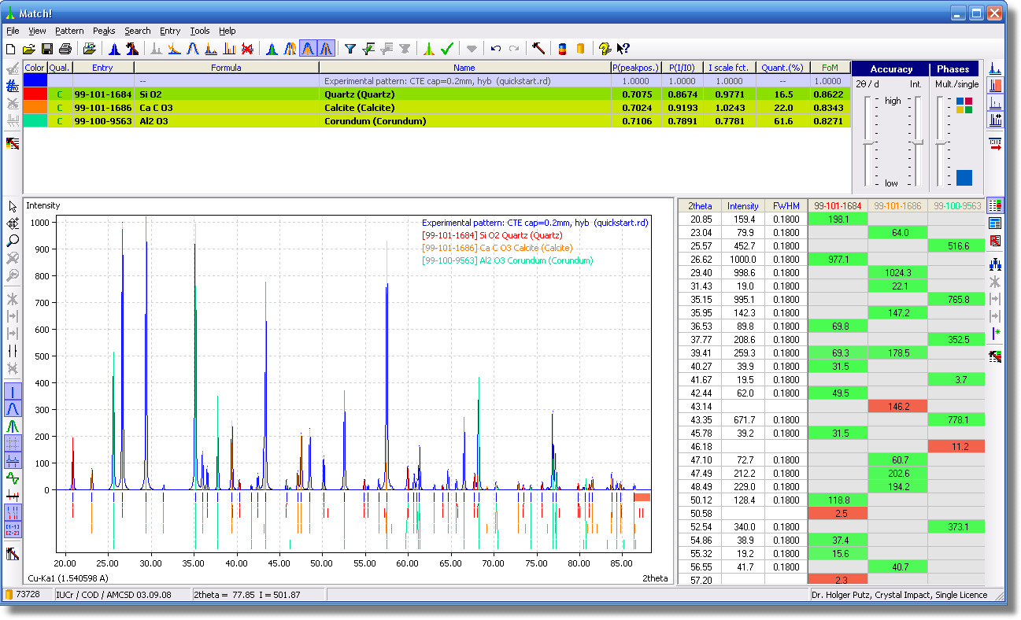Toggle the peak line display button

click(13, 391)
